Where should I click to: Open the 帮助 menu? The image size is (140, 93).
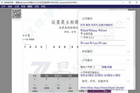click(43, 7)
